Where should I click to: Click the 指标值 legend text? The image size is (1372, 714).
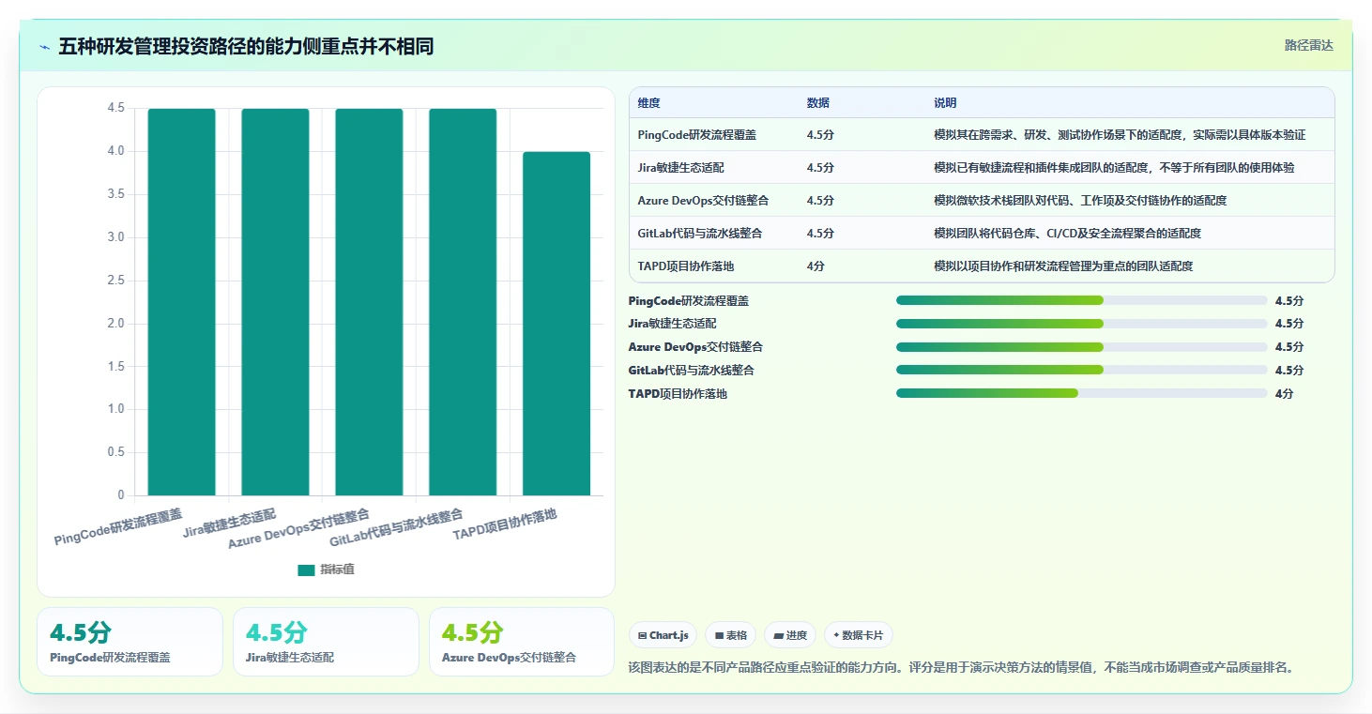tap(338, 570)
